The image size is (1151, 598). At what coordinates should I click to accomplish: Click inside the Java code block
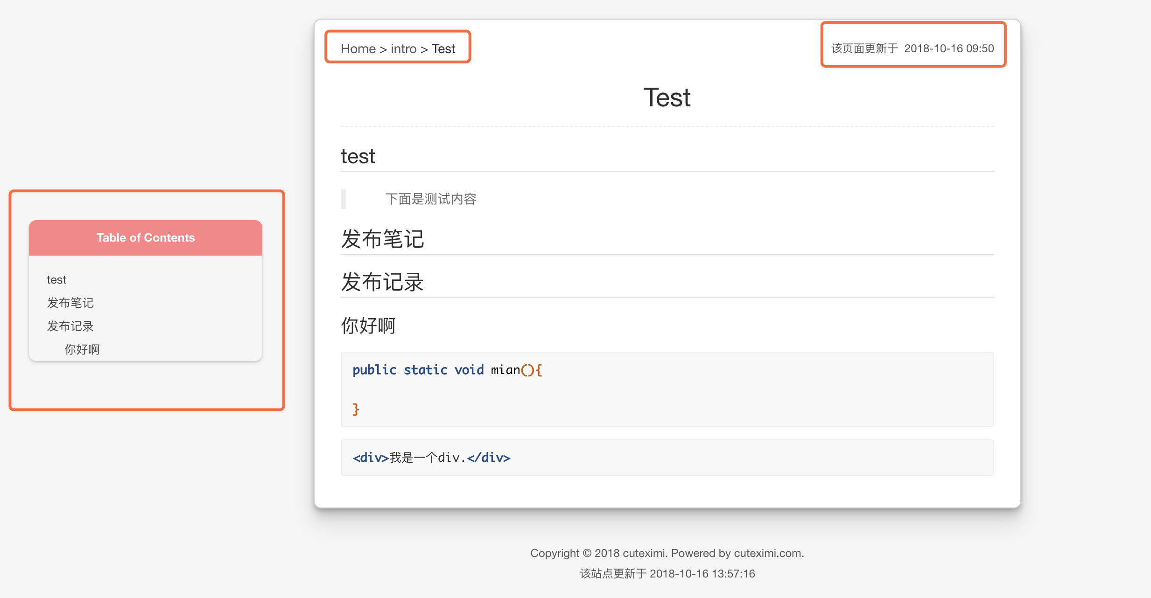[667, 389]
